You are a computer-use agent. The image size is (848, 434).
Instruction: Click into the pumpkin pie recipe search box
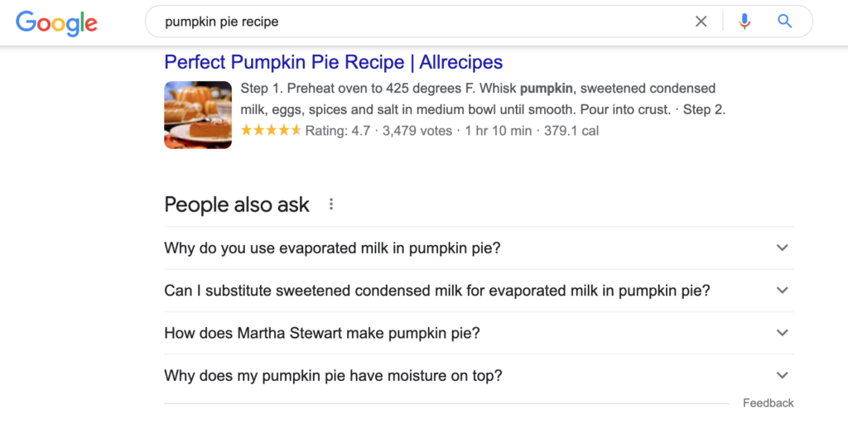point(414,22)
